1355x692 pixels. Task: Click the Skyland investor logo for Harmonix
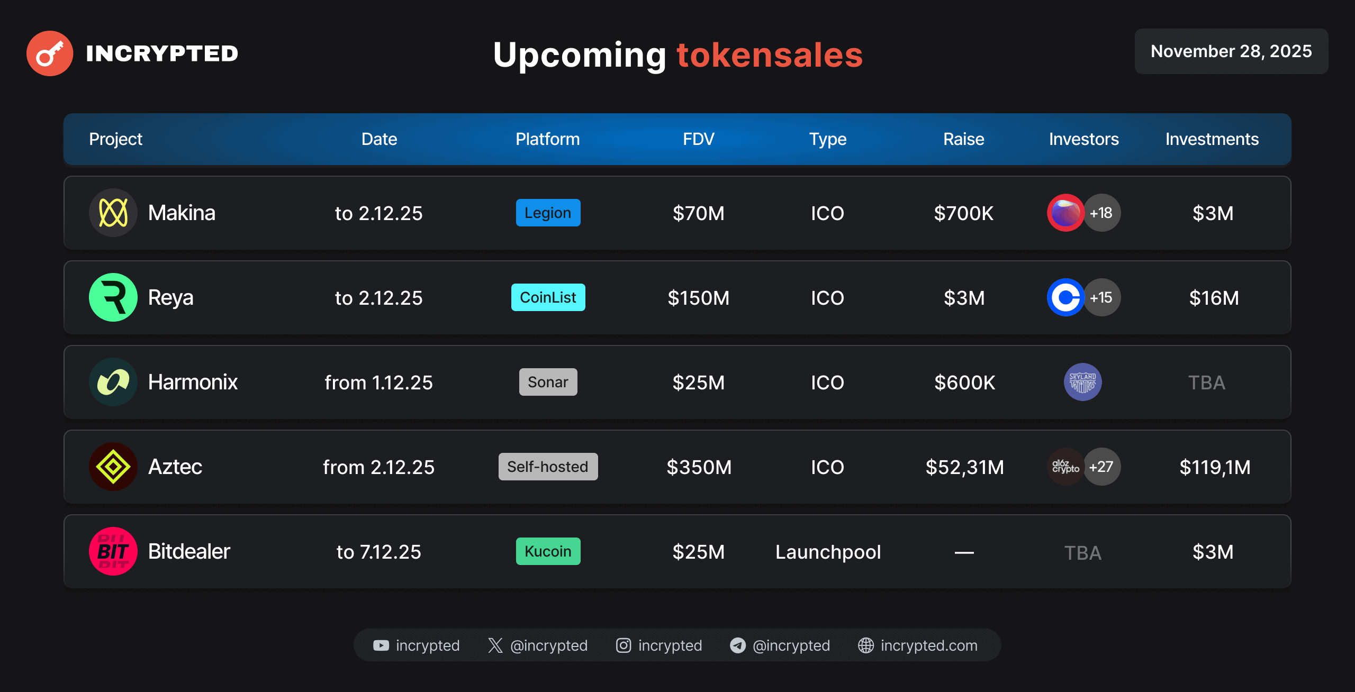point(1082,382)
